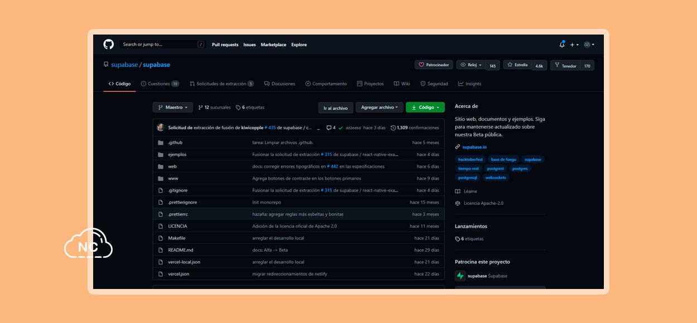Click the folder icon of the .github row
The width and height of the screenshot is (697, 323).
pyautogui.click(x=161, y=143)
